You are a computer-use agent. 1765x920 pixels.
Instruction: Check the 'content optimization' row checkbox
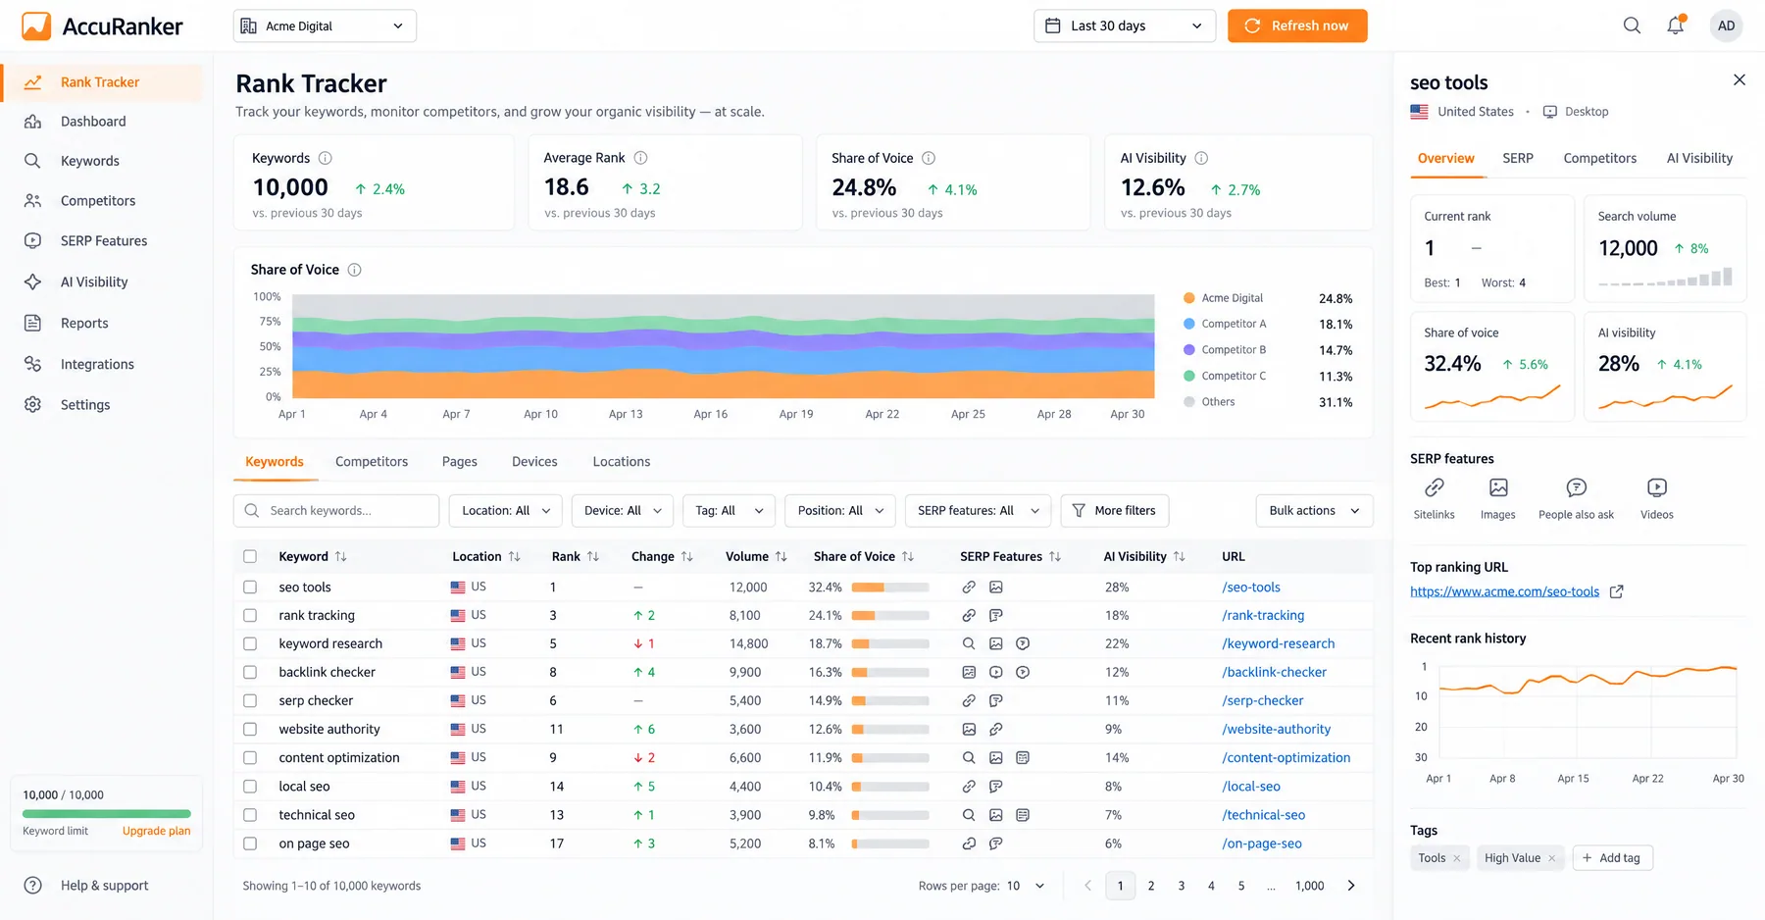(250, 758)
